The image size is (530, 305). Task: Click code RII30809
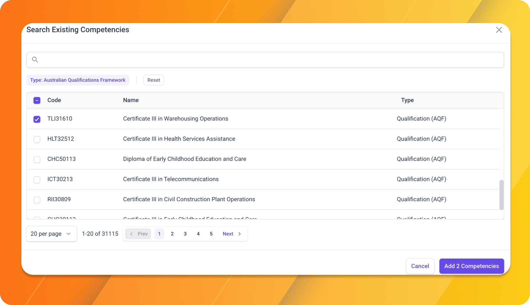59,199
